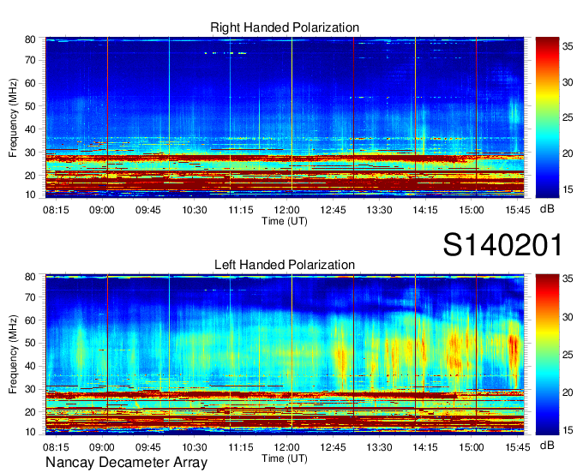
Task: Click "09:00" time tick on Left Handed plot
Action: (101, 446)
